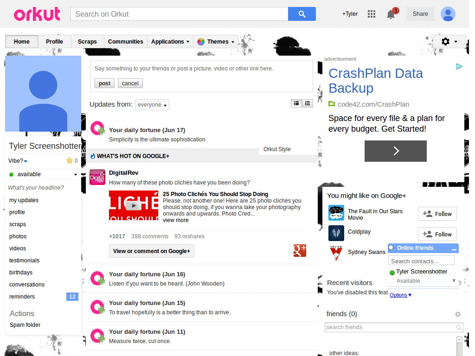Expand the Applications menu
475x356 pixels.
click(170, 42)
